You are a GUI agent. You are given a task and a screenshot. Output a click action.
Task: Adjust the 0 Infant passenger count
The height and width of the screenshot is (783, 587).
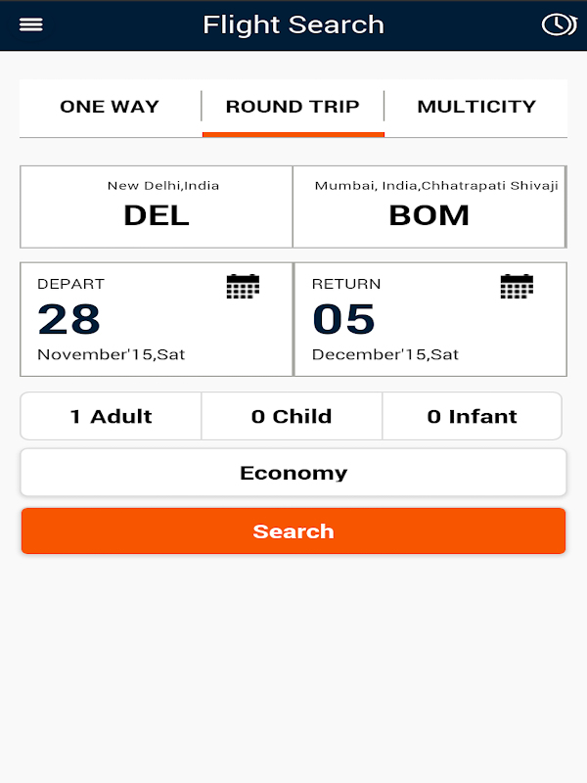(473, 417)
